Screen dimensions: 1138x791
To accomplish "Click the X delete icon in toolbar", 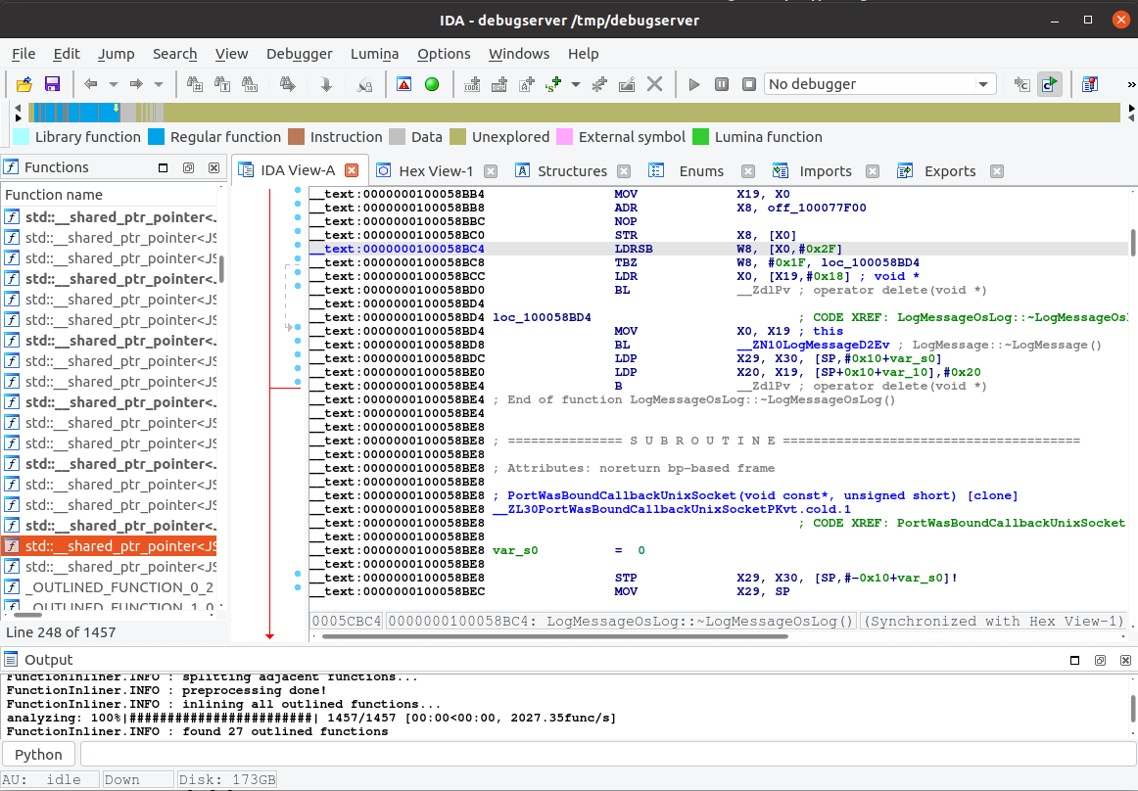I will [x=655, y=84].
